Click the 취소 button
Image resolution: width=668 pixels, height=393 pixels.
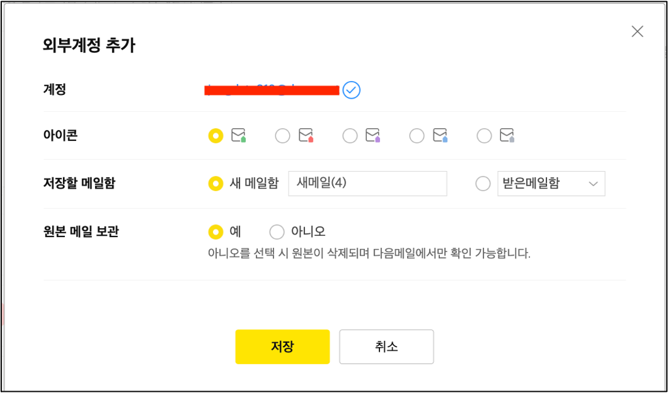pos(386,346)
